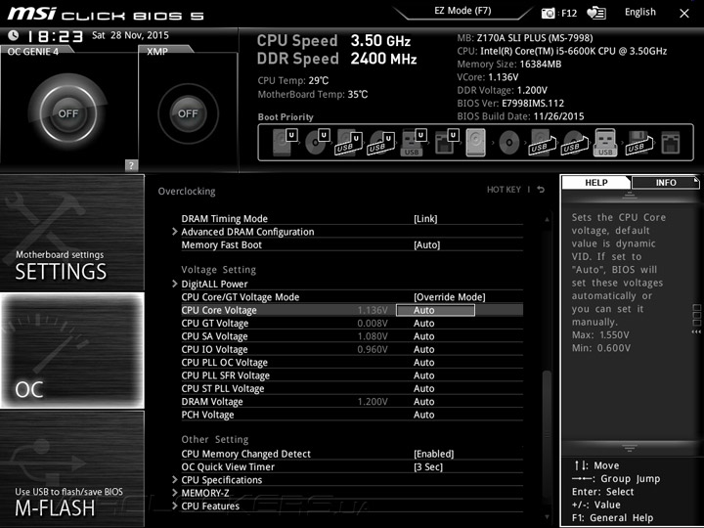The width and height of the screenshot is (704, 528).
Task: Click the DRAM Voltage row label
Action: tap(212, 402)
